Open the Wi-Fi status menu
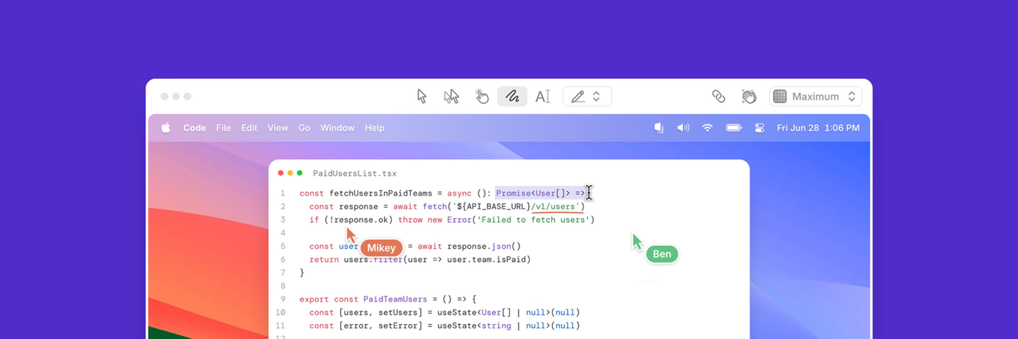Screen dimensions: 1018x339 [x=708, y=128]
